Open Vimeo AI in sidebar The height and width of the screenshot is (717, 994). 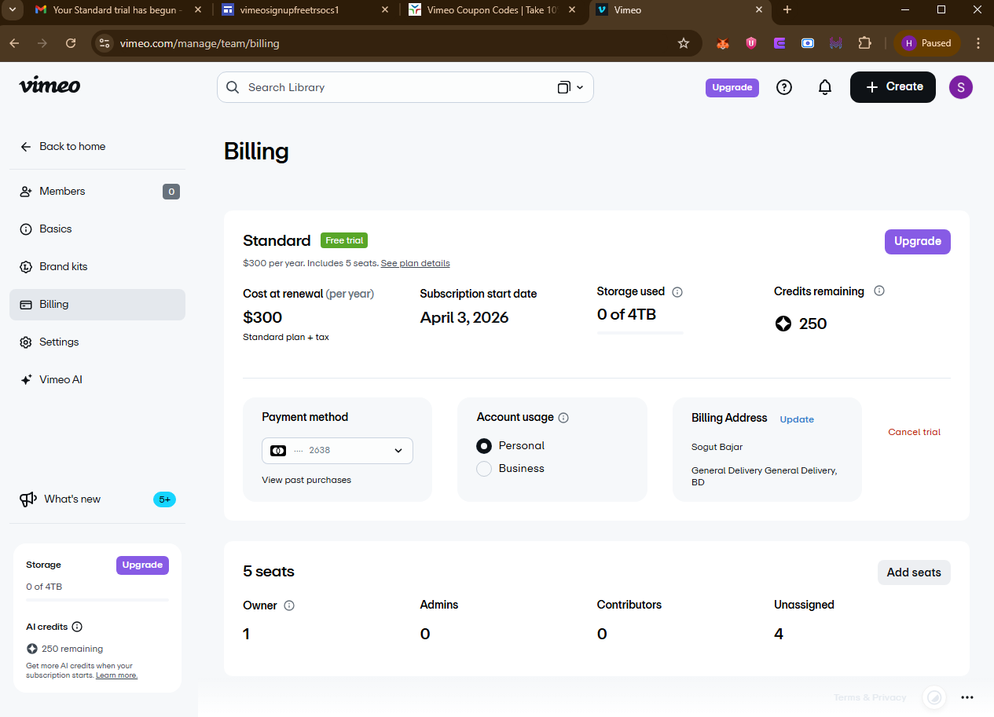[x=97, y=380]
